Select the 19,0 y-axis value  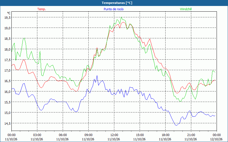click(x=7, y=28)
